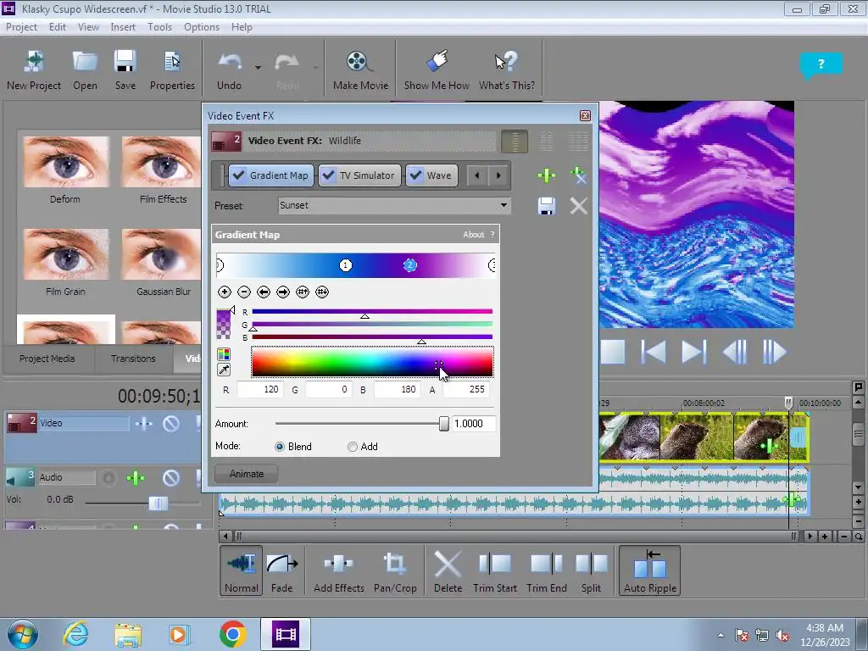Toggle the Gradient Map effect checkbox
This screenshot has width=868, height=651.
tap(238, 175)
